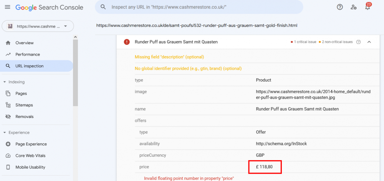Screen dimensions: 384x181
Task: Open the Help question mark icon
Action: 340,7
